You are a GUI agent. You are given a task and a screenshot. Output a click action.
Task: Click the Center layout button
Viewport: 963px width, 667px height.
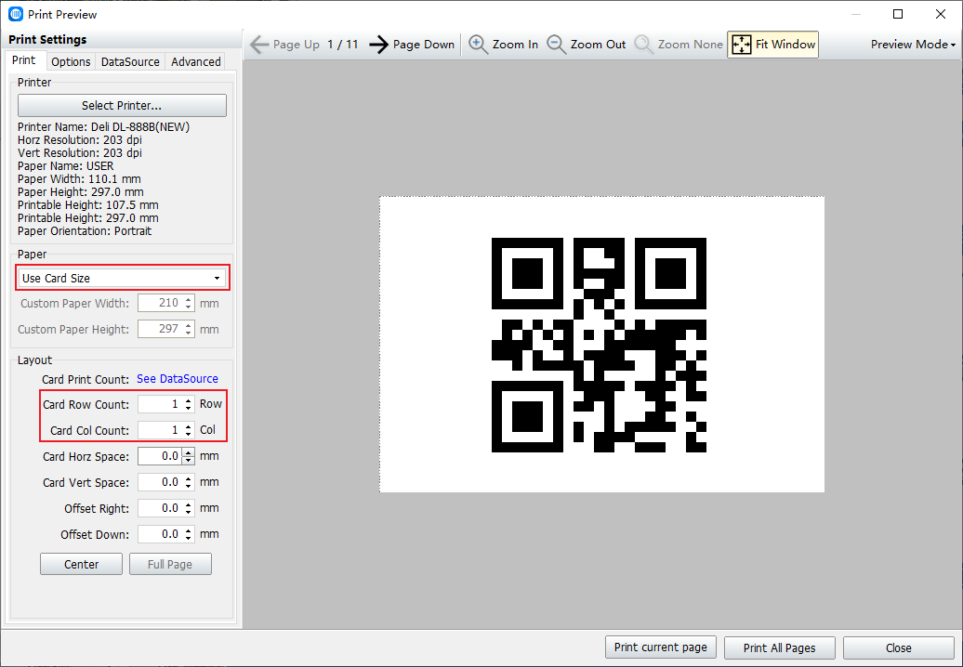click(81, 565)
